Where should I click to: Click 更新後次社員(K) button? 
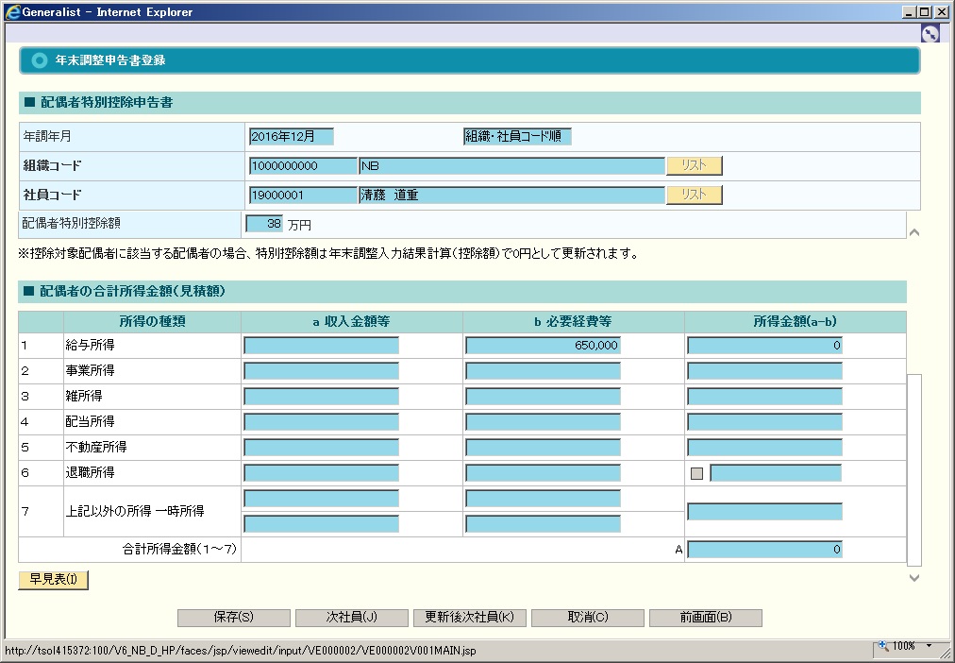coord(469,618)
